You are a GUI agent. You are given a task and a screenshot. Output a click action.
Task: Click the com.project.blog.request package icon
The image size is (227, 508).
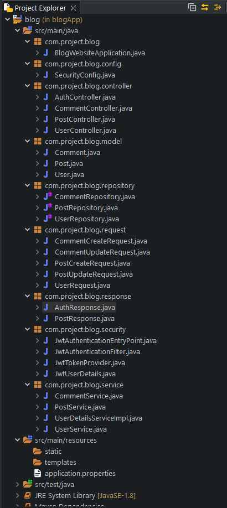[38, 230]
